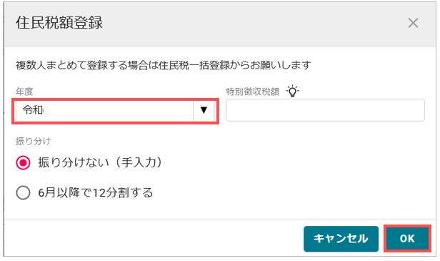Click the キャンセル button
The image size is (440, 261).
pos(341,239)
